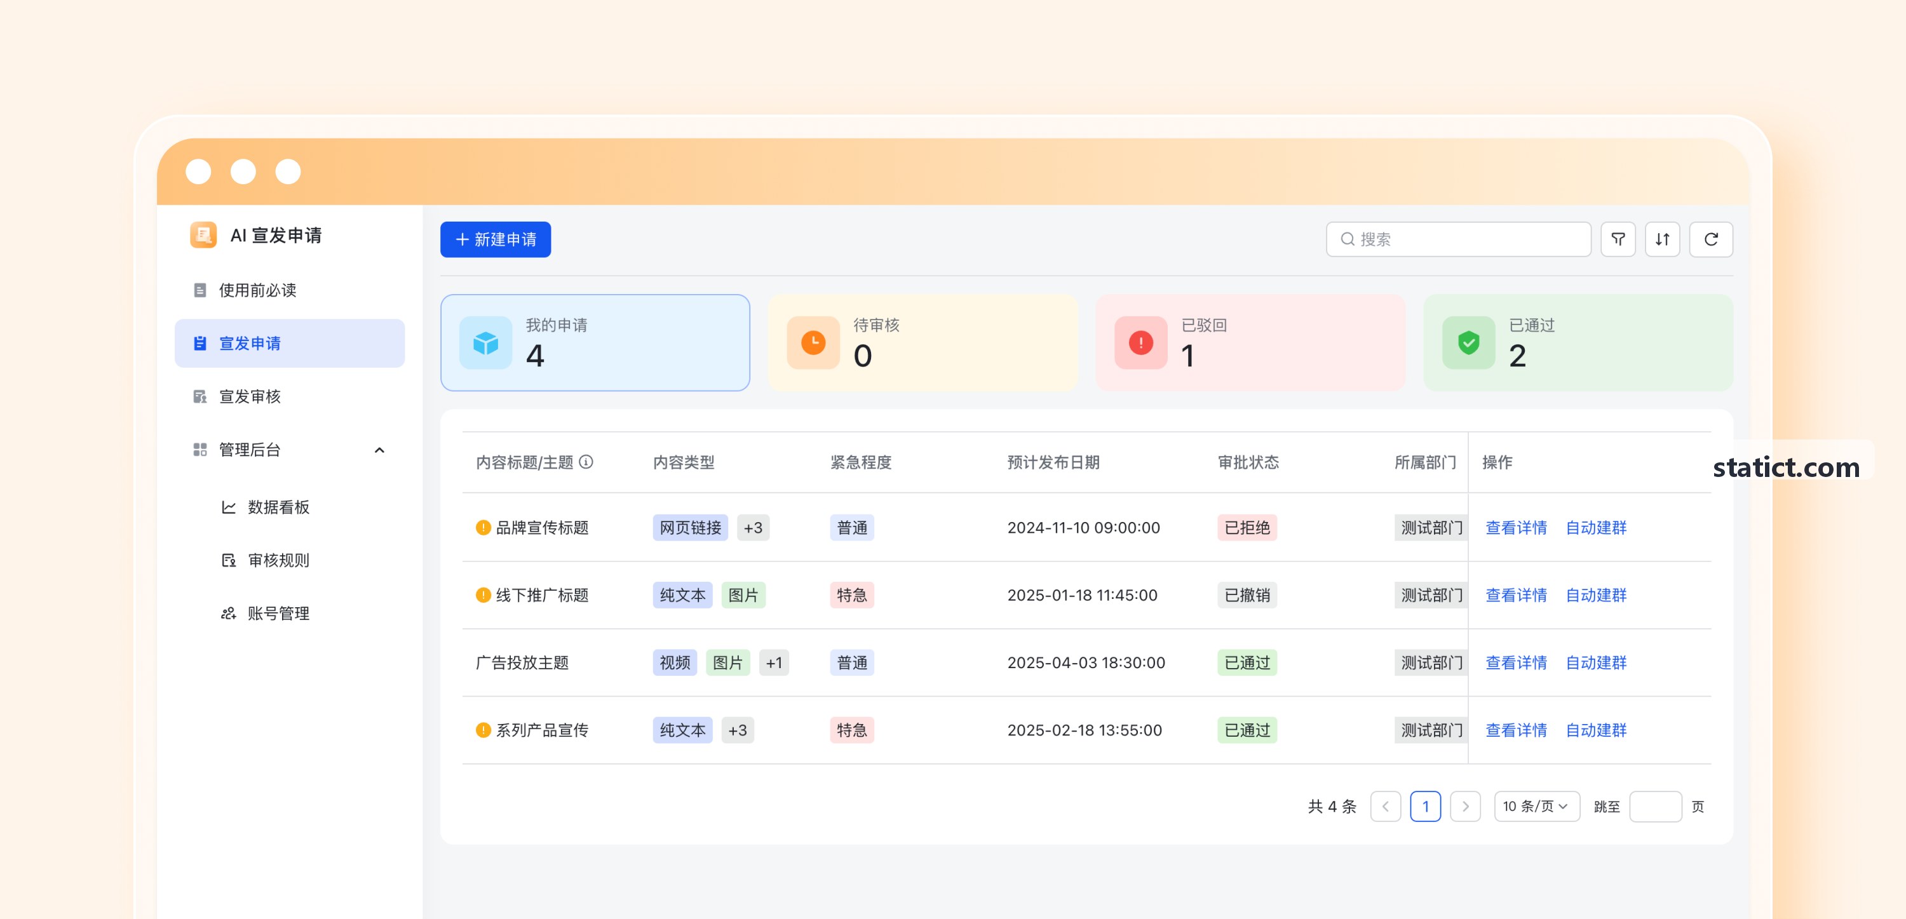
Task: Expand +3 content types for 品牌宣传标题
Action: pyautogui.click(x=752, y=528)
